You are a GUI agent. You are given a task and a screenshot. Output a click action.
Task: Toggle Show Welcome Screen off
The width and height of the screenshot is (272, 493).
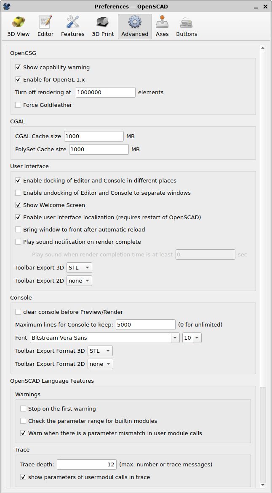[x=18, y=205]
